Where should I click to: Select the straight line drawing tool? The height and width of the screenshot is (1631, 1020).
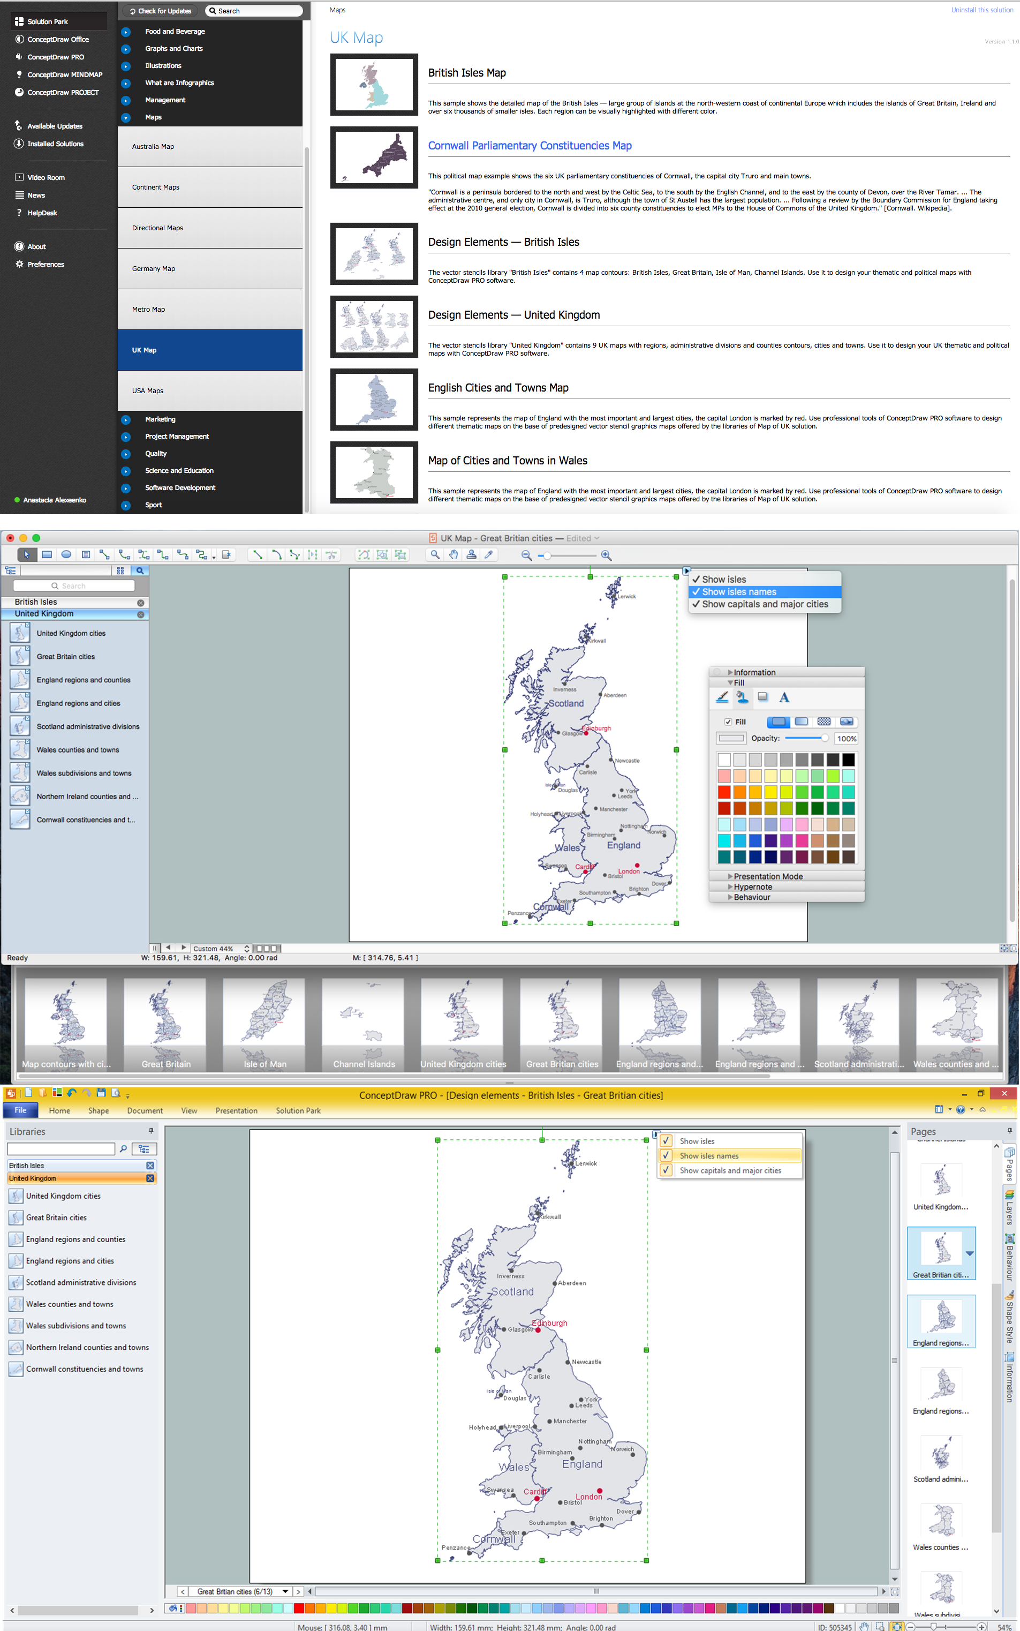click(x=257, y=555)
